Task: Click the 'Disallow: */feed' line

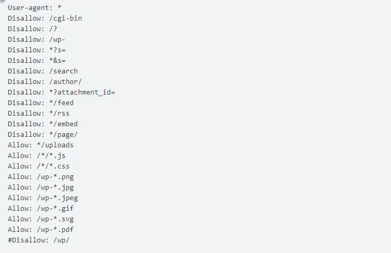Action: point(41,103)
